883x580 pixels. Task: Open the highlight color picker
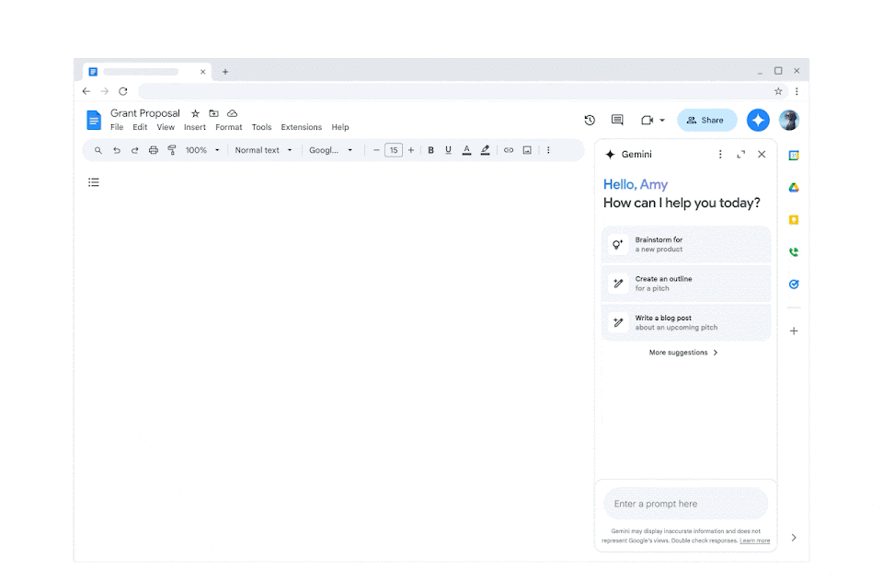click(x=485, y=150)
